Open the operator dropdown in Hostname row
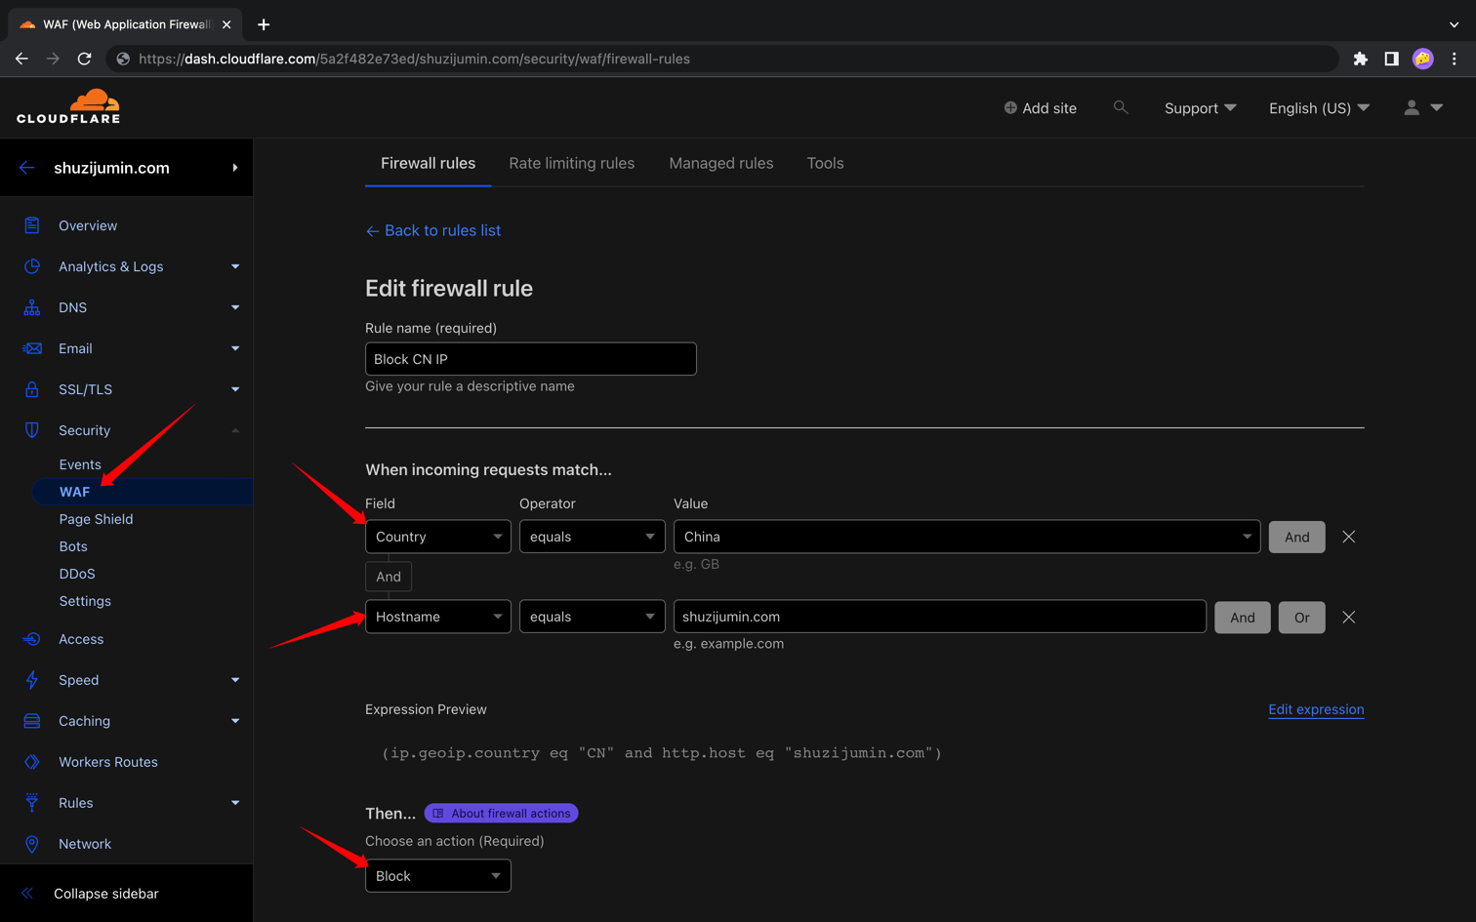Screen dimensions: 1476x922 [x=593, y=617]
